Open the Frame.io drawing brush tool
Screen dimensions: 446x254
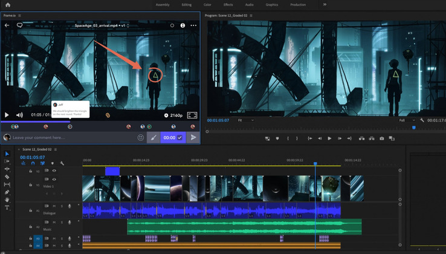pos(153,137)
